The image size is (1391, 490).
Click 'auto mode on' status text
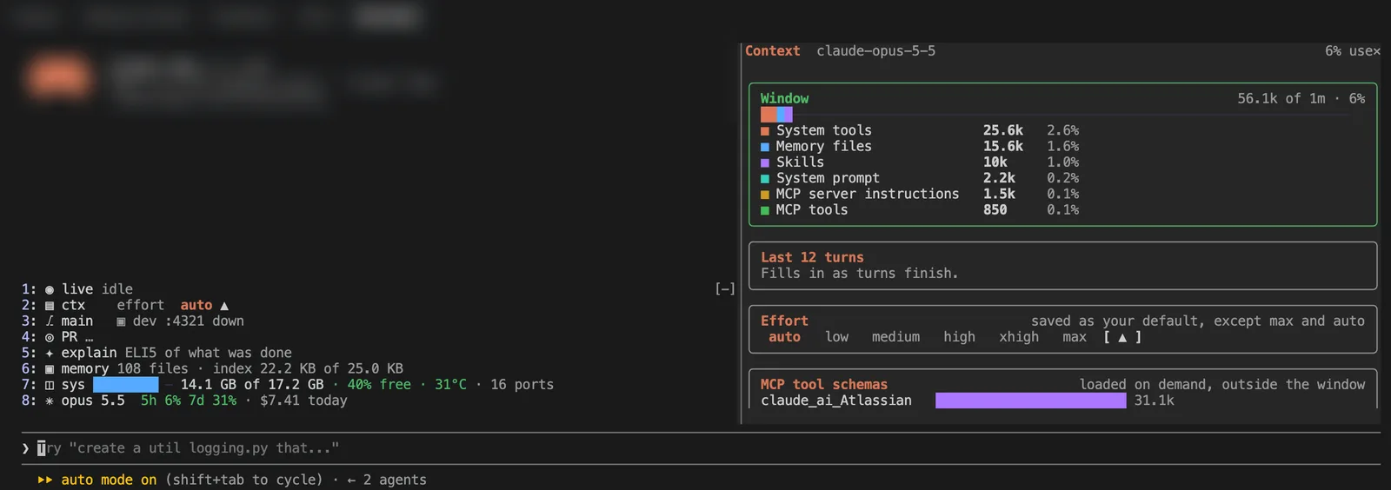click(x=109, y=480)
